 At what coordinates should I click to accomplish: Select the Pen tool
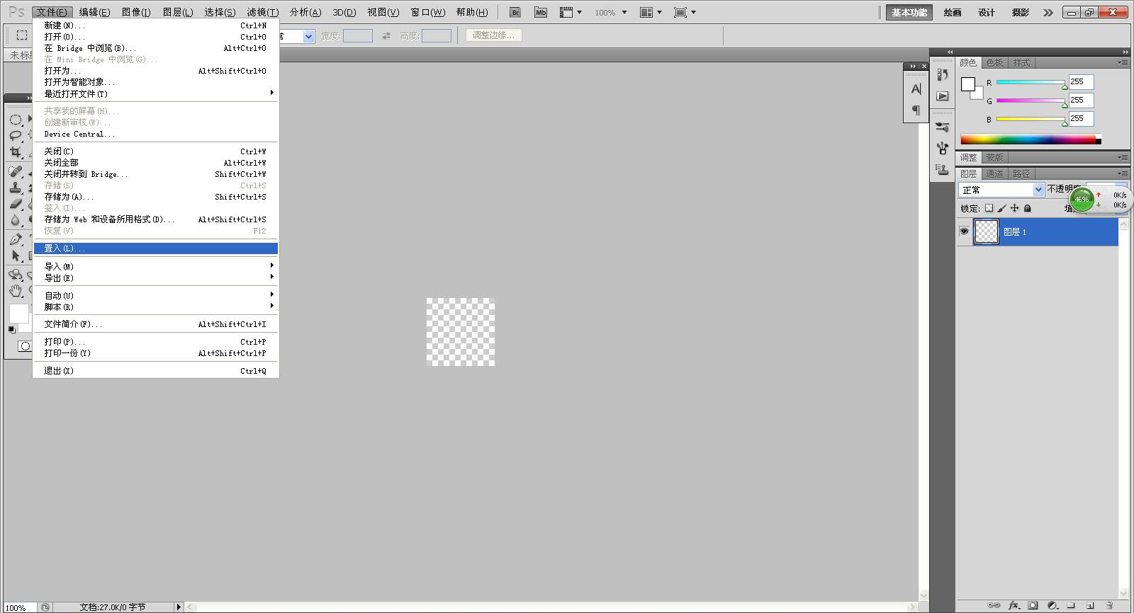(15, 239)
